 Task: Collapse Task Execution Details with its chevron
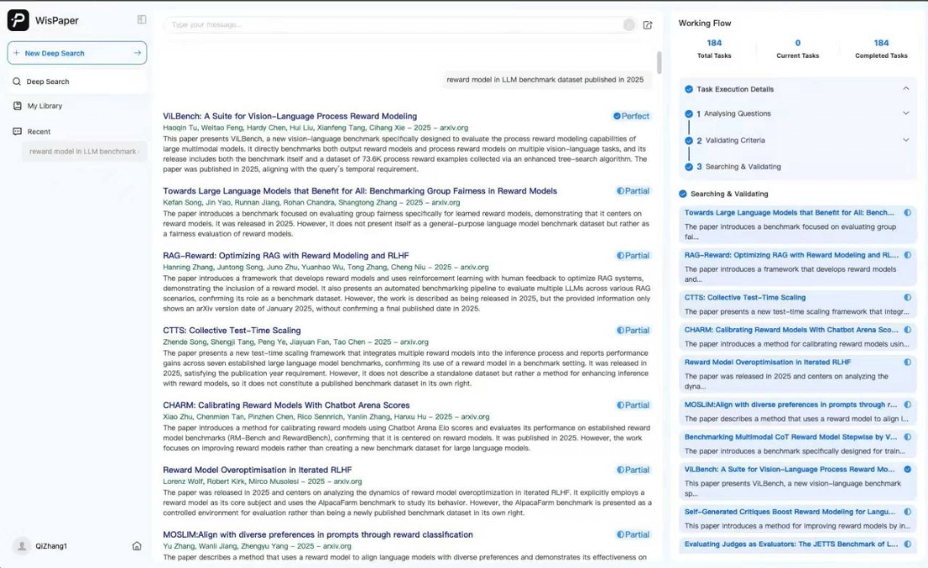point(907,88)
